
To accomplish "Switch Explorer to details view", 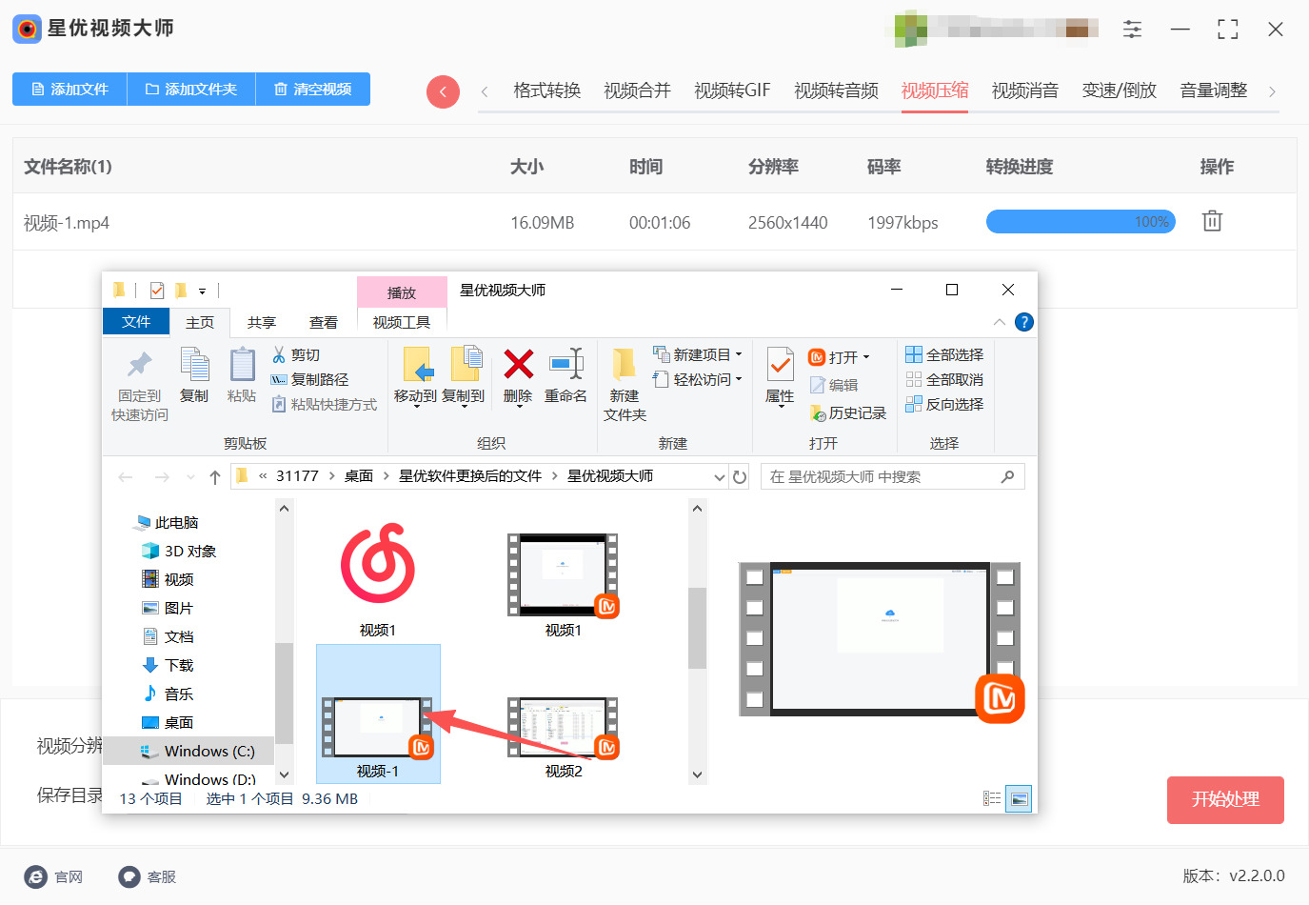I will (992, 798).
